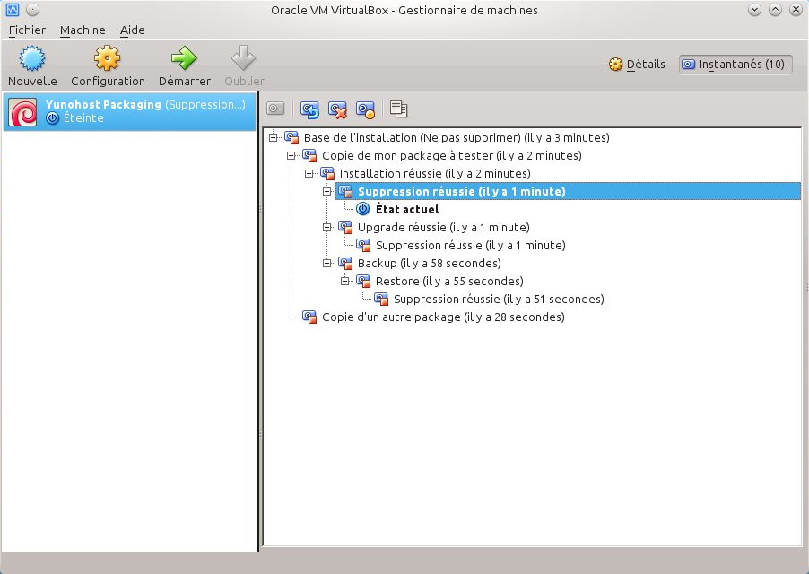Click the clone machine toolbar icon
The width and height of the screenshot is (809, 574).
[x=399, y=109]
